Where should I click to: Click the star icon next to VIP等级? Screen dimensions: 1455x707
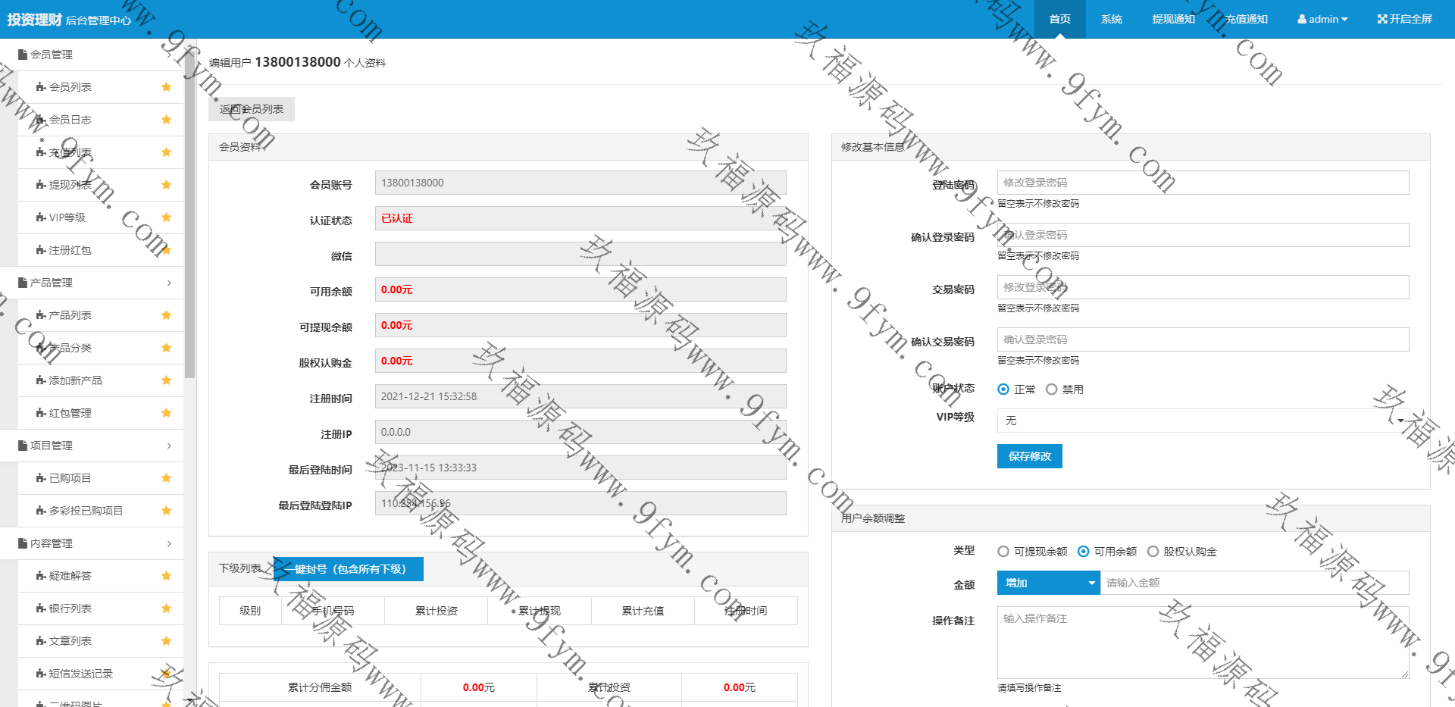click(x=166, y=217)
